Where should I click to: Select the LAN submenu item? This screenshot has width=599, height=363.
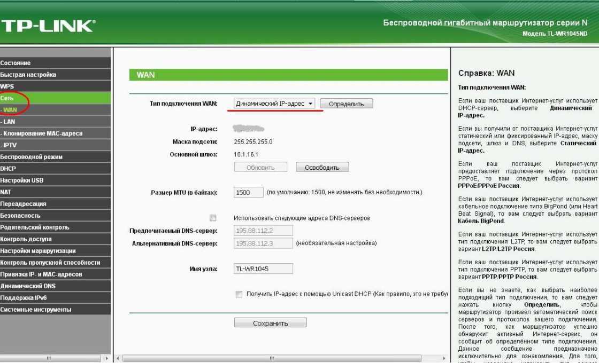point(9,122)
